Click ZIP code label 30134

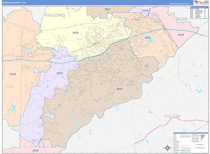(76, 33)
